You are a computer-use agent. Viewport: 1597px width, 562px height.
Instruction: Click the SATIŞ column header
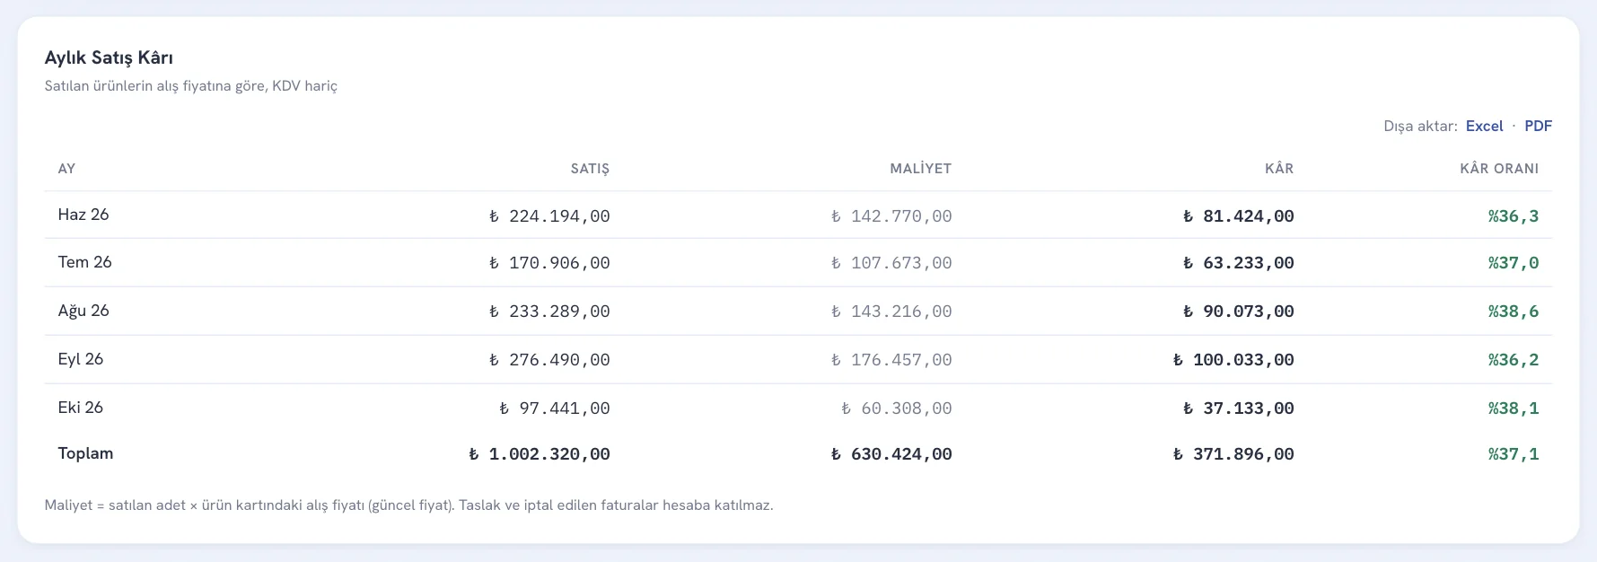point(590,169)
